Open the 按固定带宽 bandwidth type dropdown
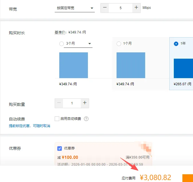 coord(74,8)
